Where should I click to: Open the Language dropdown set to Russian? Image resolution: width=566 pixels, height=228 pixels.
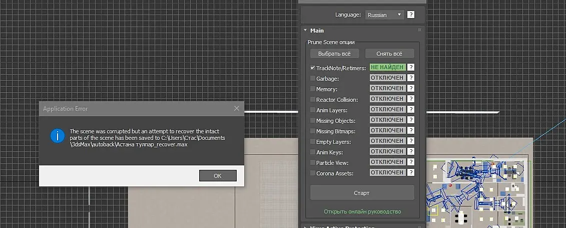(x=384, y=15)
